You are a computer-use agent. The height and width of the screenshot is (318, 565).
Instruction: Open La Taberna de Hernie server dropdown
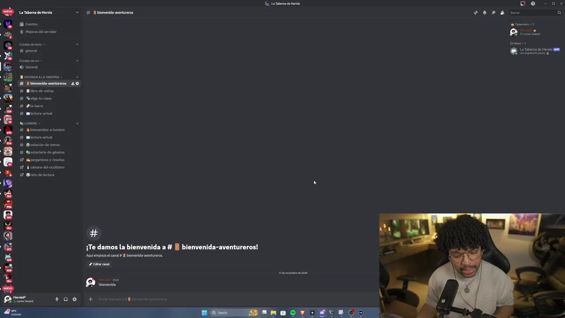pos(49,12)
